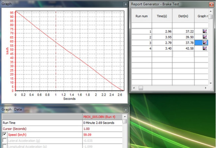Screen dimensions: 216x148
Task: Click the report horizontal scroll left arrow
Action: [x=134, y=88]
